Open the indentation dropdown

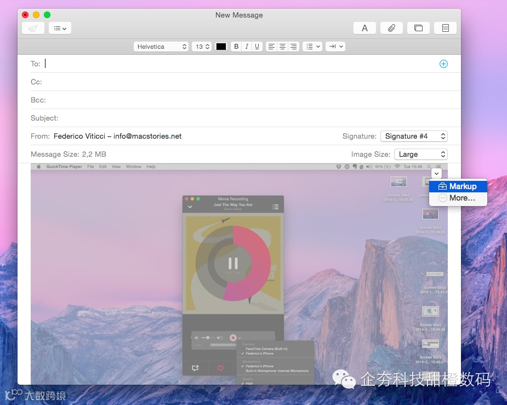click(x=335, y=47)
